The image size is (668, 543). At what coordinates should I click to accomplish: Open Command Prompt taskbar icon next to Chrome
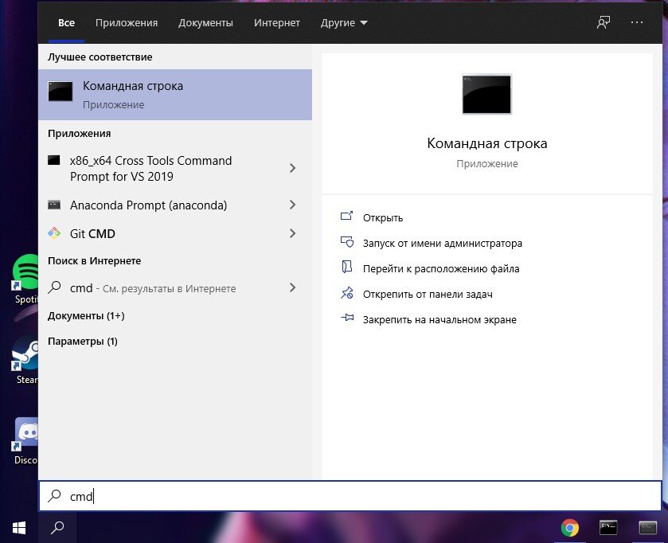coord(608,527)
